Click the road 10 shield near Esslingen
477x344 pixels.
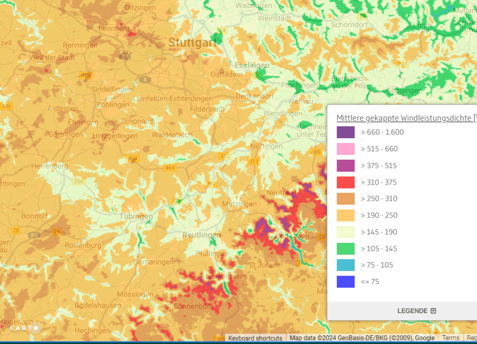coord(255,75)
